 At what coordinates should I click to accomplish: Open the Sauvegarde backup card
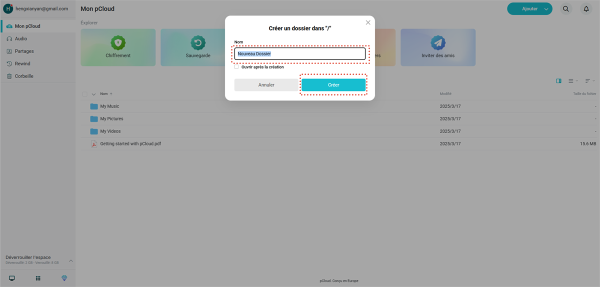click(x=198, y=47)
